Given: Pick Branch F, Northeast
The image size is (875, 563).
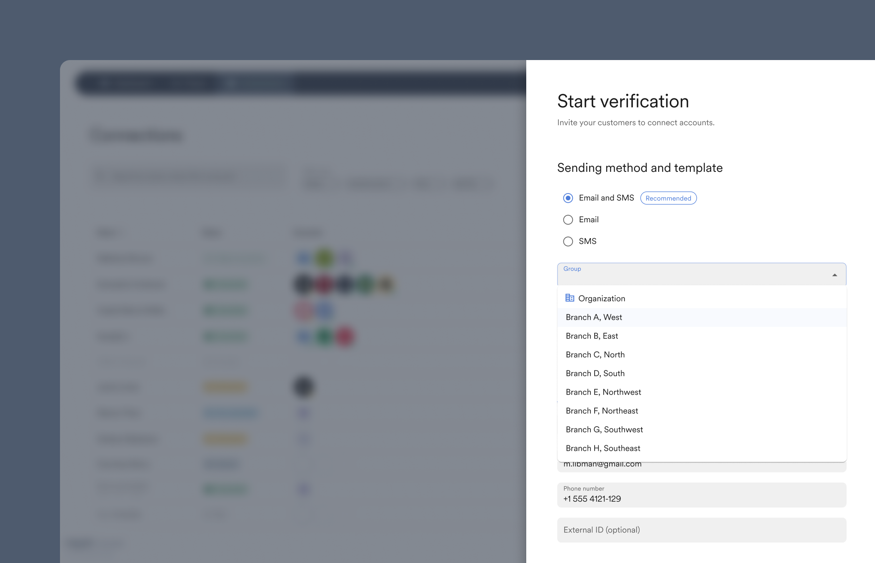Looking at the screenshot, I should click(x=602, y=411).
